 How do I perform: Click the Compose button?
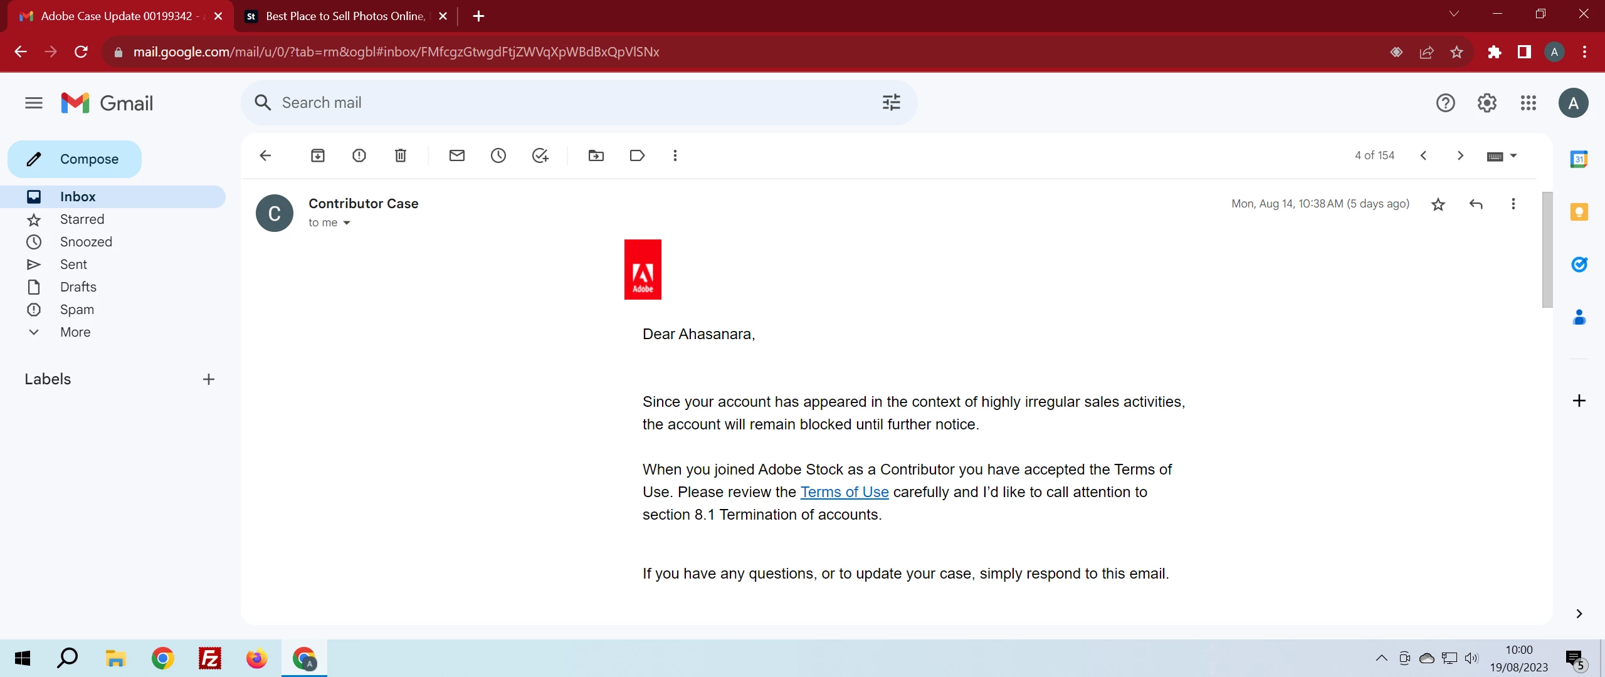click(75, 159)
